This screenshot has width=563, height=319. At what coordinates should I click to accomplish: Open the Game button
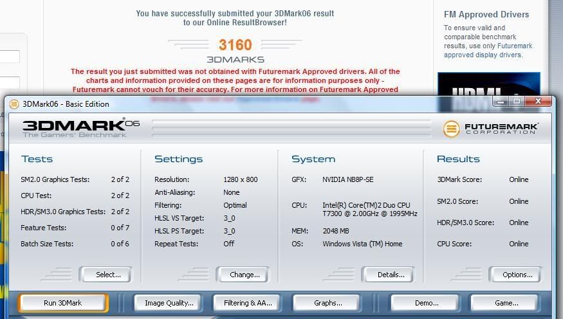point(506,303)
